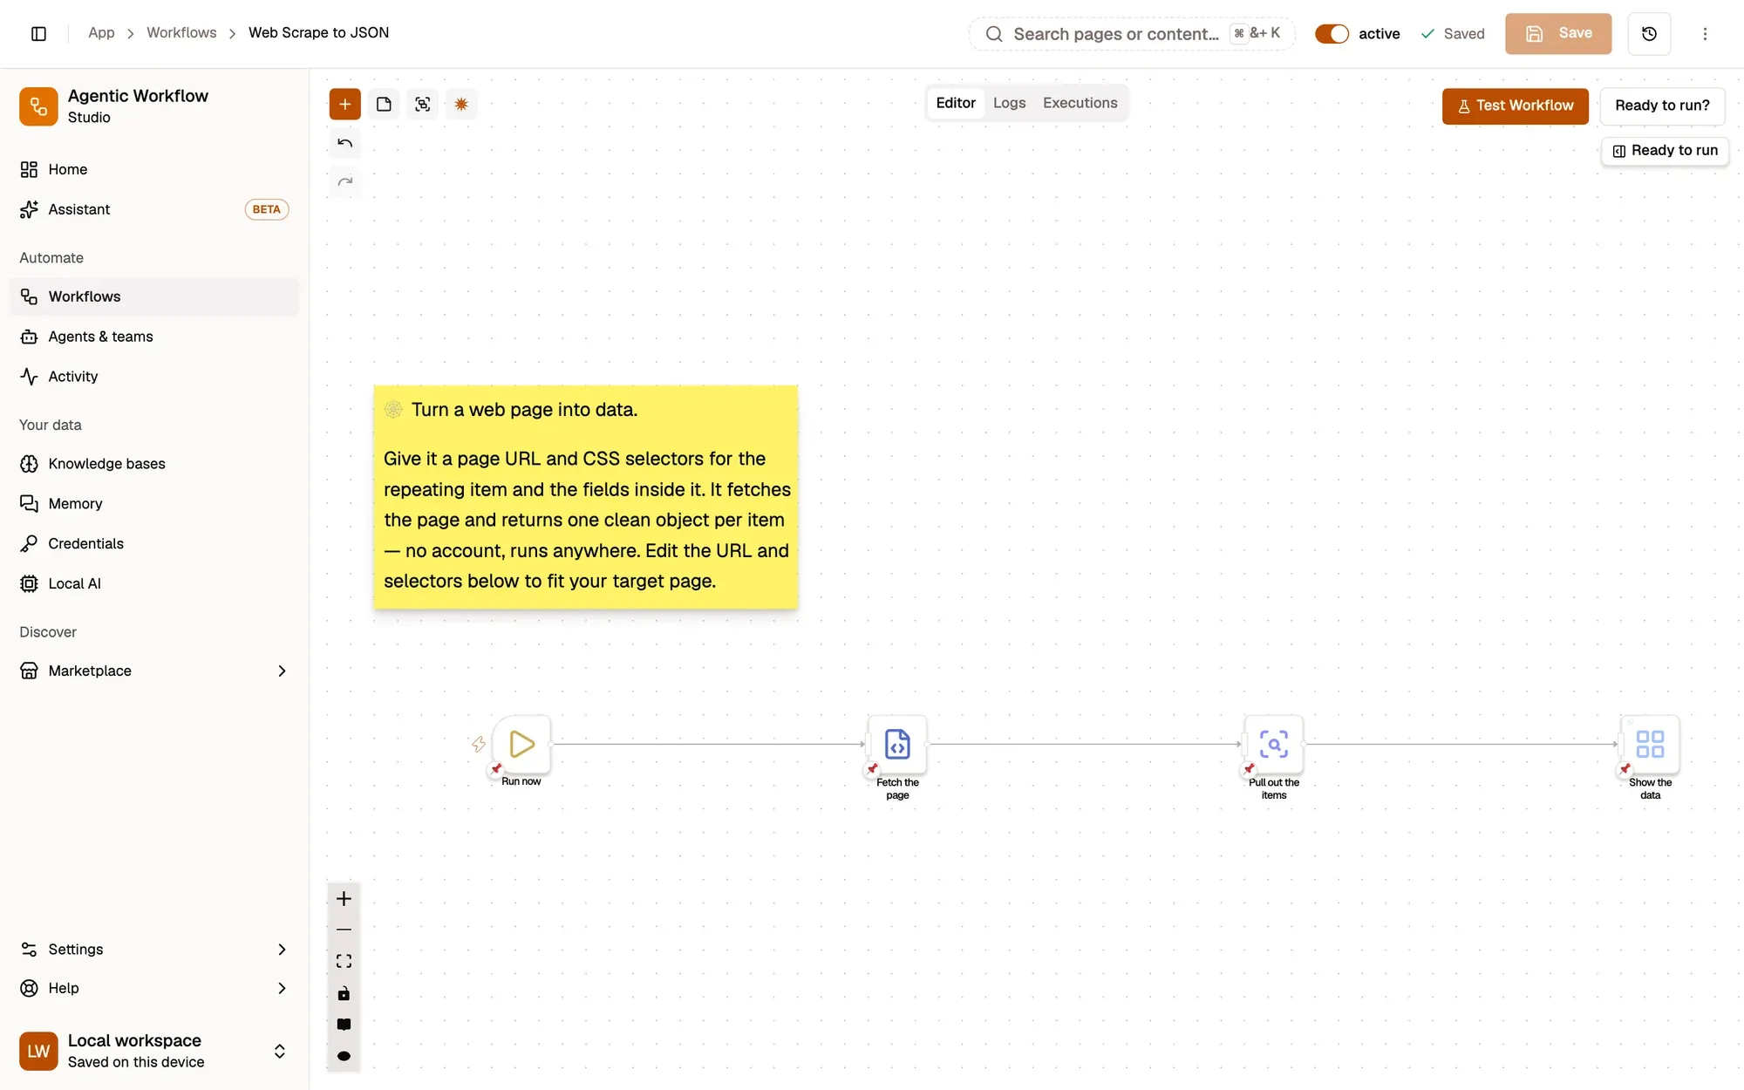Click the scan focus toolbar icon
Viewport: 1744px width, 1090px height.
[x=423, y=104]
